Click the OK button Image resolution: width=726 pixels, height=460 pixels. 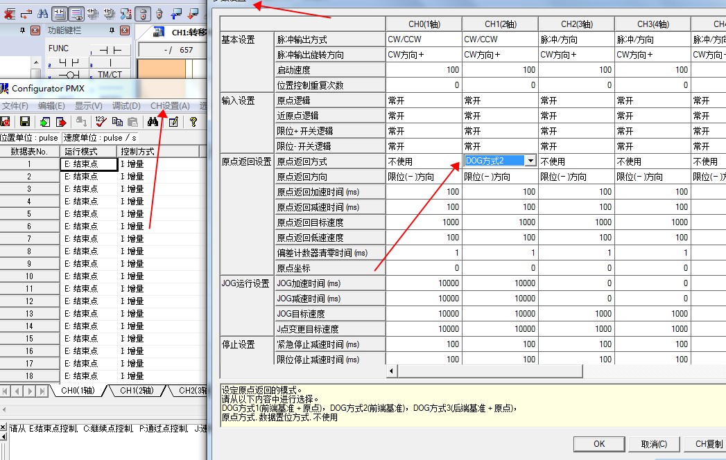point(599,444)
